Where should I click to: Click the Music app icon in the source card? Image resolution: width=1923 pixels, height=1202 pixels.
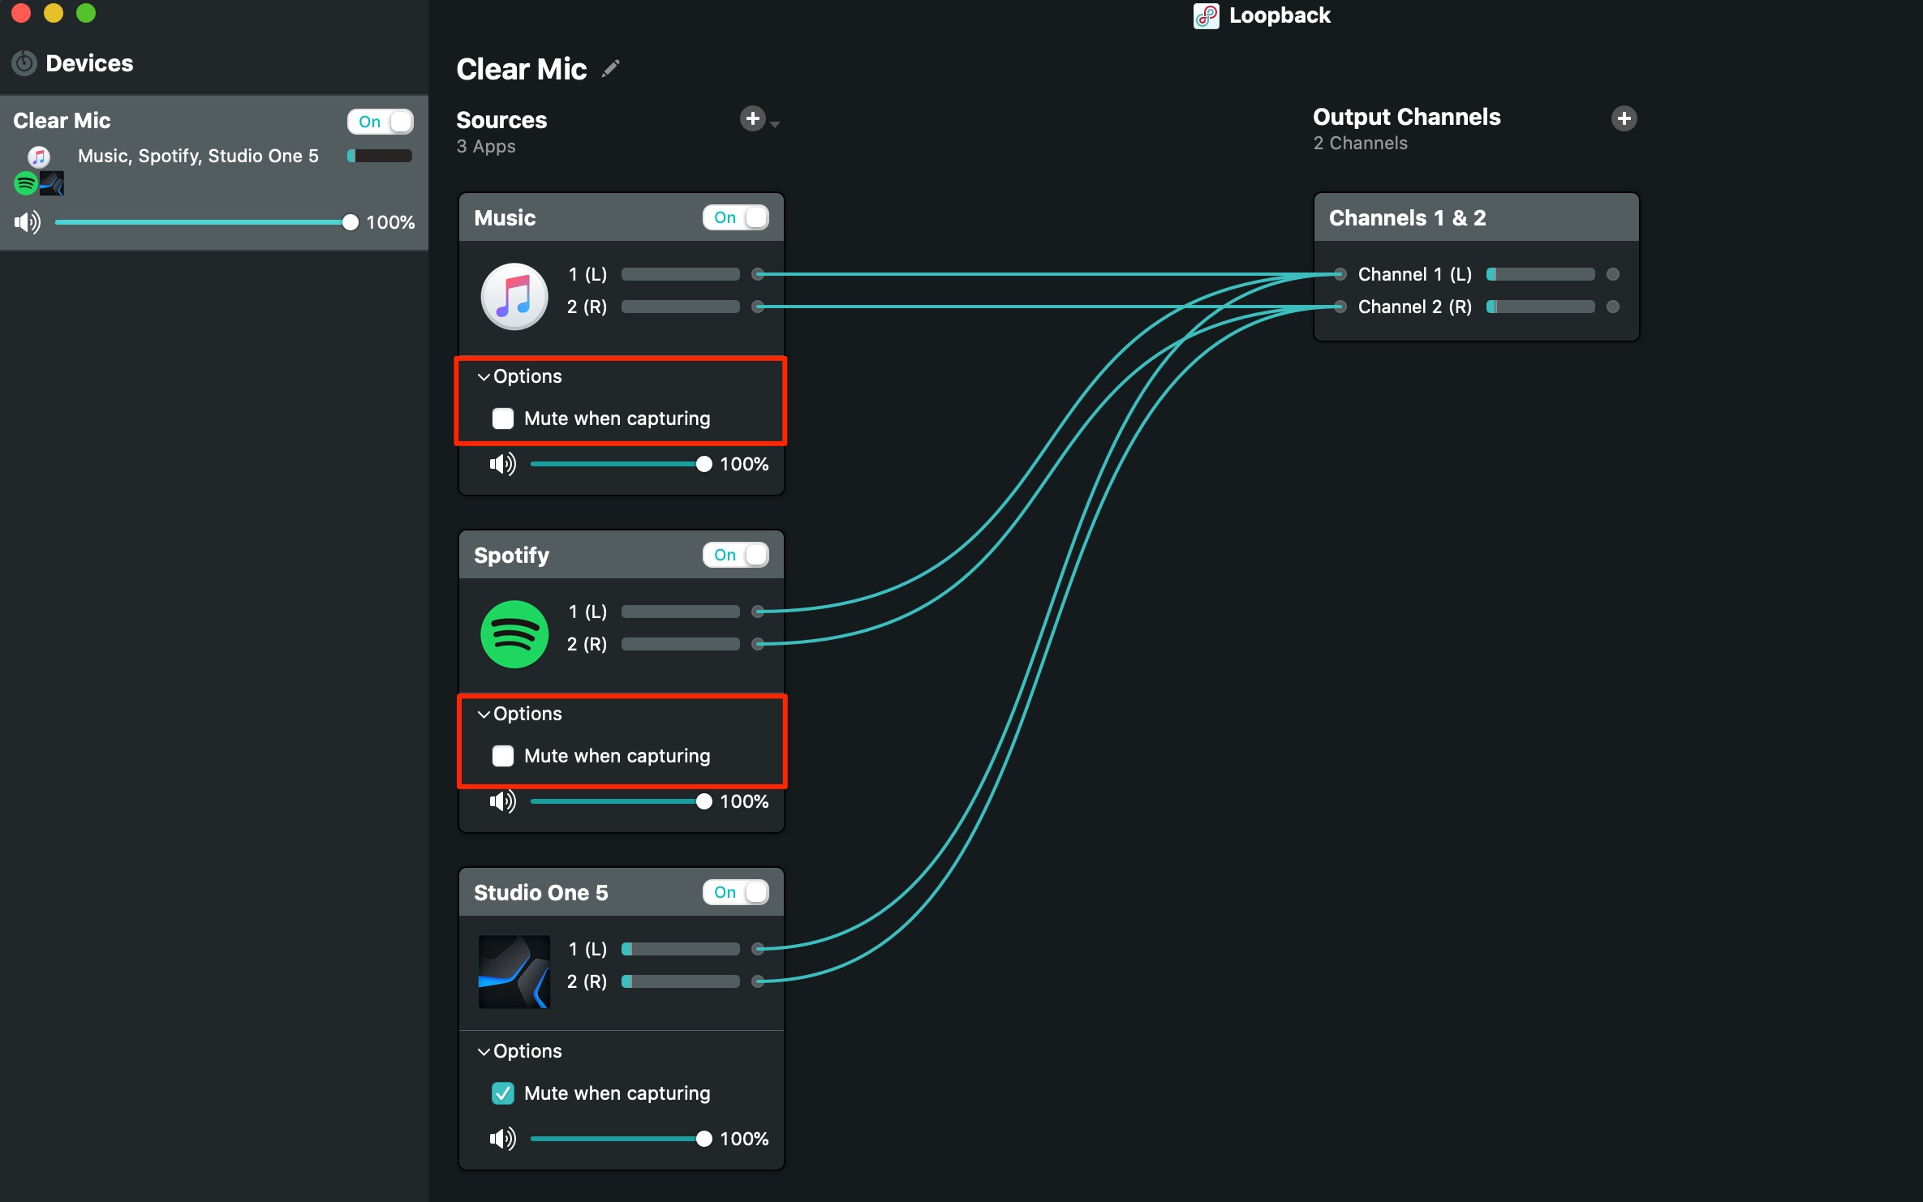(514, 296)
